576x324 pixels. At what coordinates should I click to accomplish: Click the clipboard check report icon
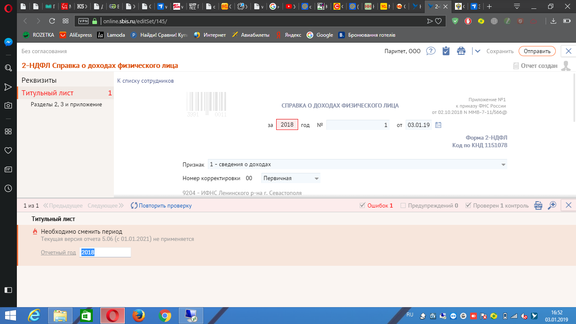coord(446,51)
